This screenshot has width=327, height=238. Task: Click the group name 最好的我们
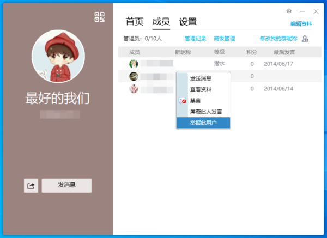tap(58, 98)
